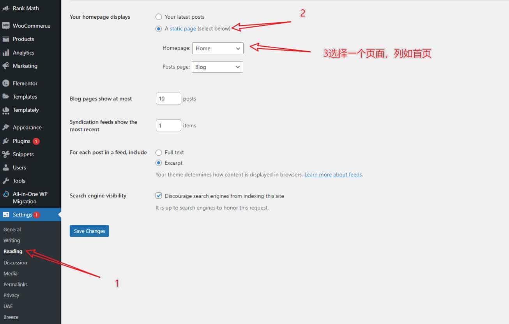Expand the Posts page dropdown showing Blog
The image size is (509, 324).
pos(217,67)
